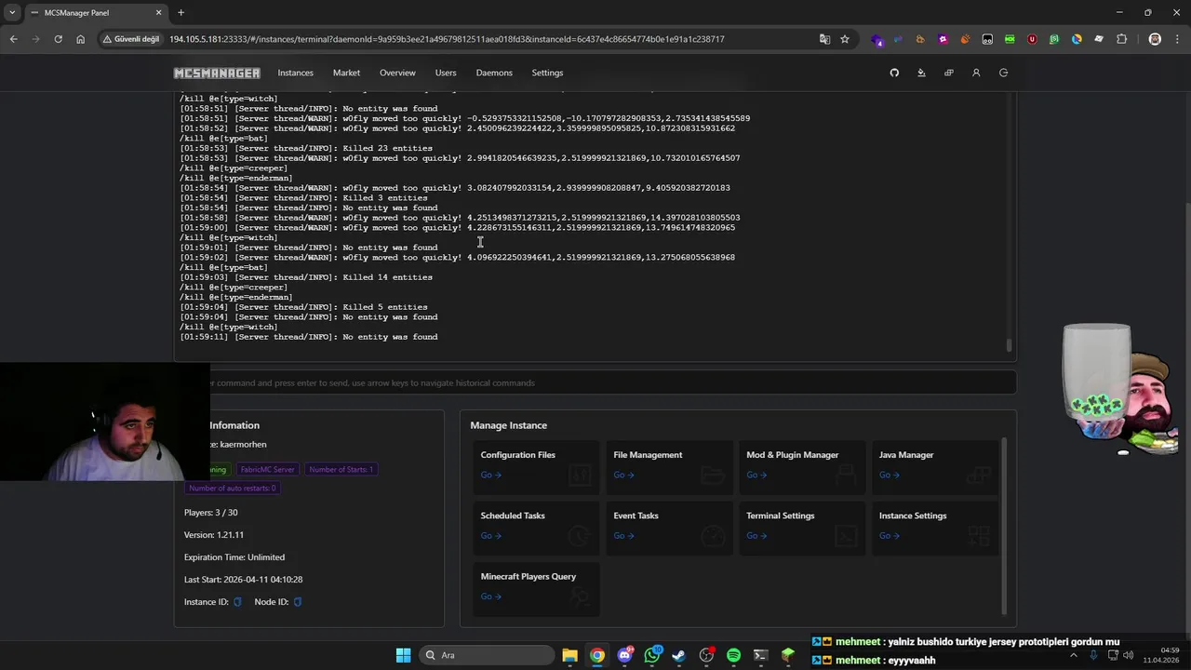
Task: Click the theme paint-bucket icon in header
Action: [x=921, y=73]
